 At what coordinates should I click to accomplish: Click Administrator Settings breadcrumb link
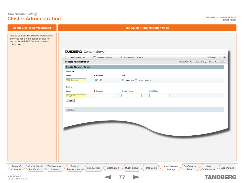[198, 62]
